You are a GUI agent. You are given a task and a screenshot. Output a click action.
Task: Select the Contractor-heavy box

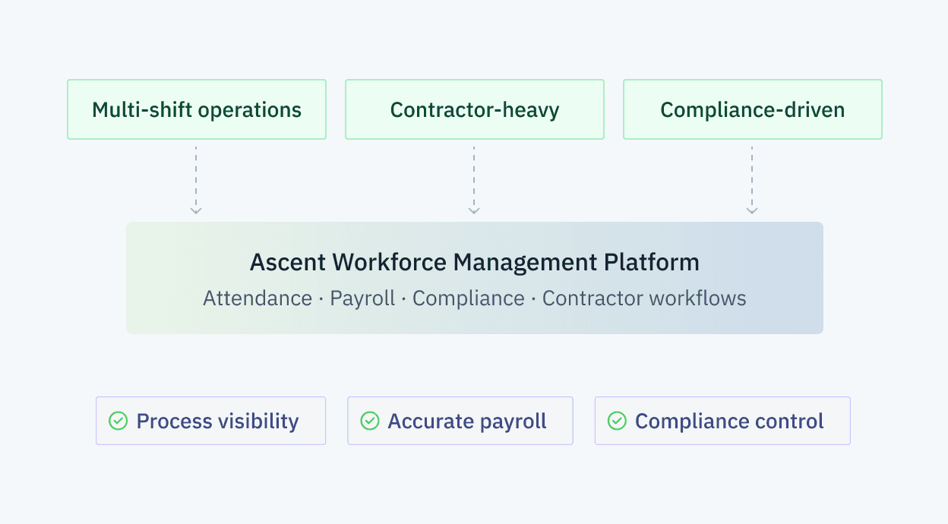475,109
